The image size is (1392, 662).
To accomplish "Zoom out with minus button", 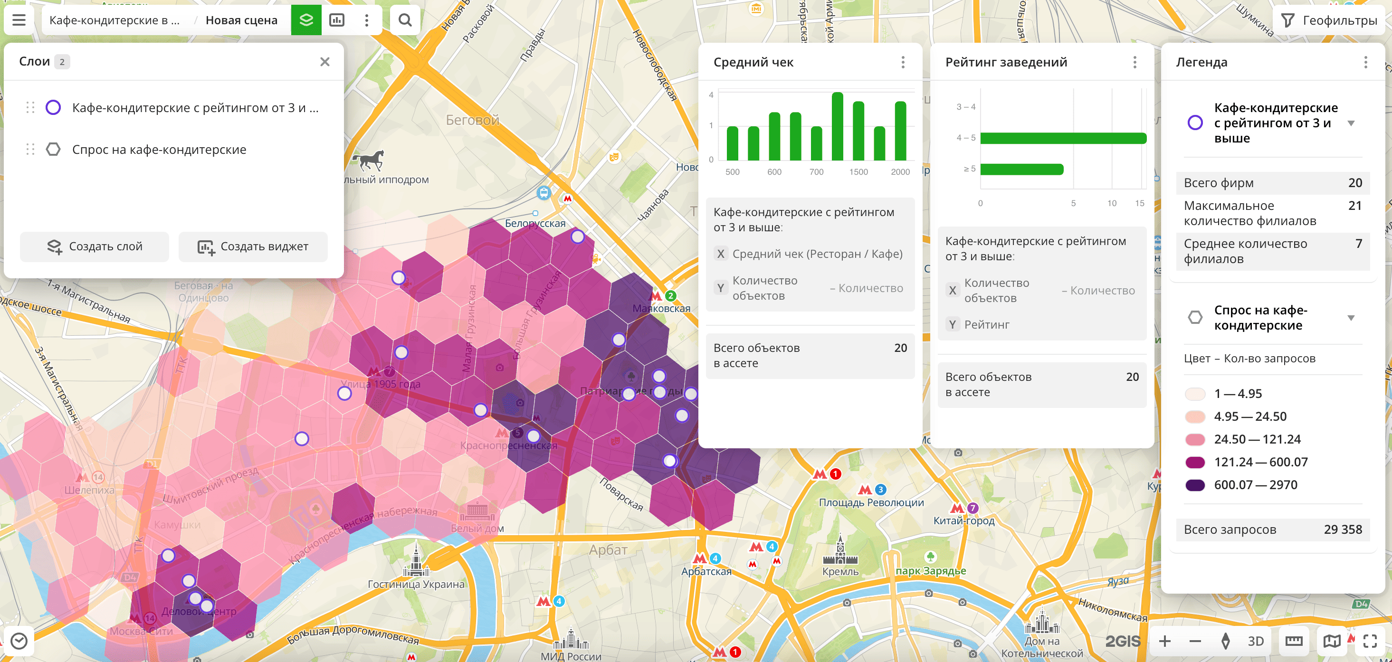I will click(1195, 641).
